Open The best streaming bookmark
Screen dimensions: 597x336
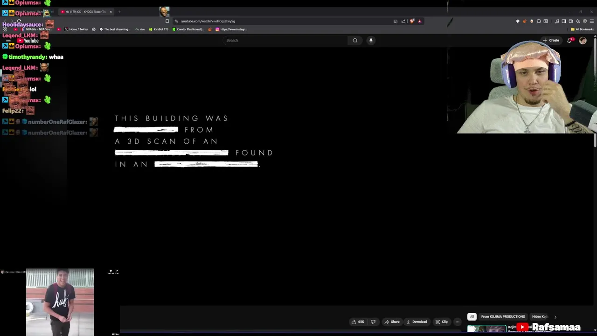point(115,29)
